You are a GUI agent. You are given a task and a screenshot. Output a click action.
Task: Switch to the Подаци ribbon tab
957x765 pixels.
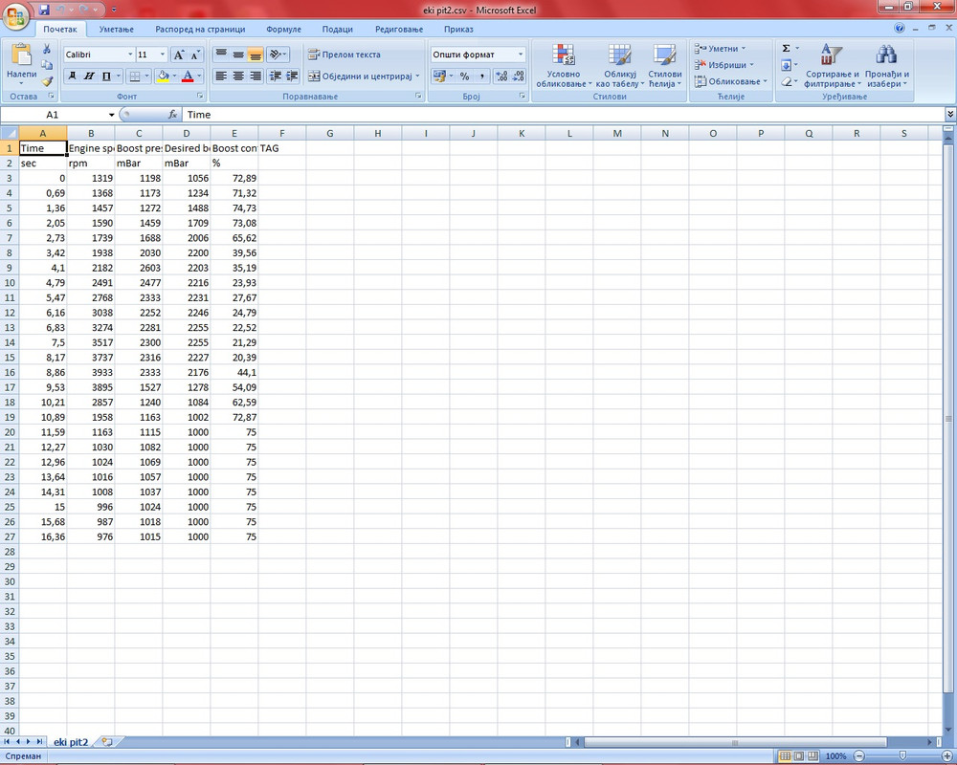point(338,30)
